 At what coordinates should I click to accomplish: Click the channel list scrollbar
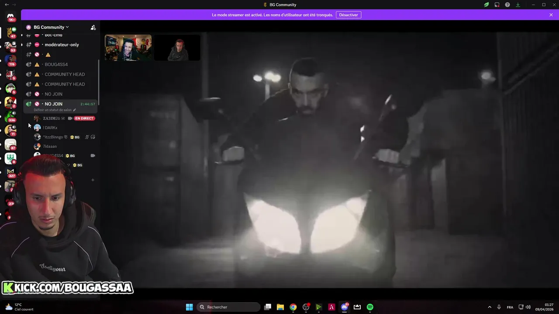tap(99, 82)
